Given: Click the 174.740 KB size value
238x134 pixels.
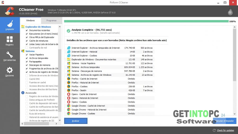Looking at the screenshot, I should coord(129,48).
